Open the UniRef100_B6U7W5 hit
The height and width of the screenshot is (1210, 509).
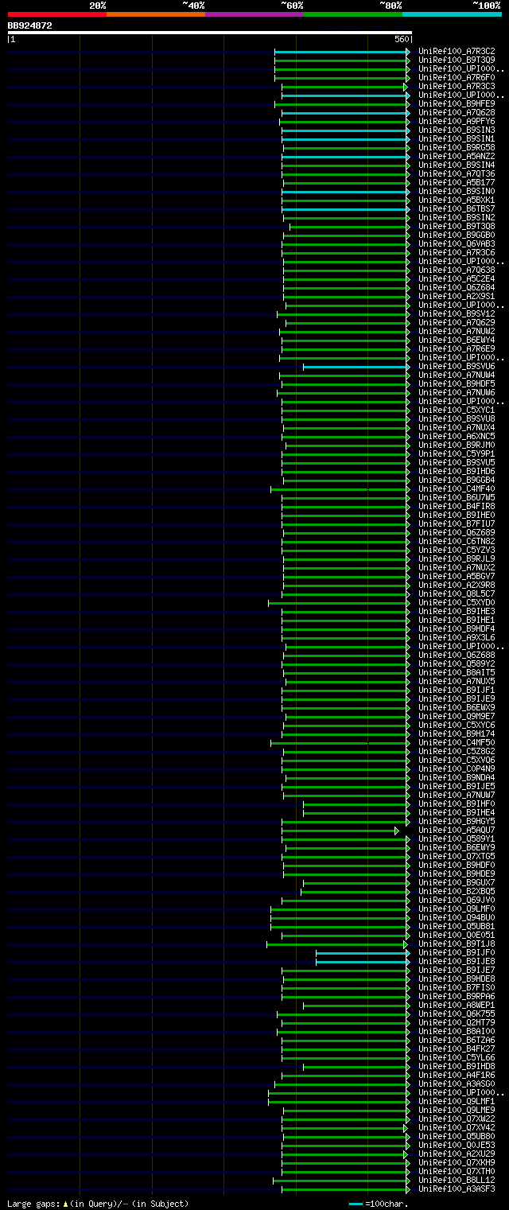pyautogui.click(x=457, y=498)
